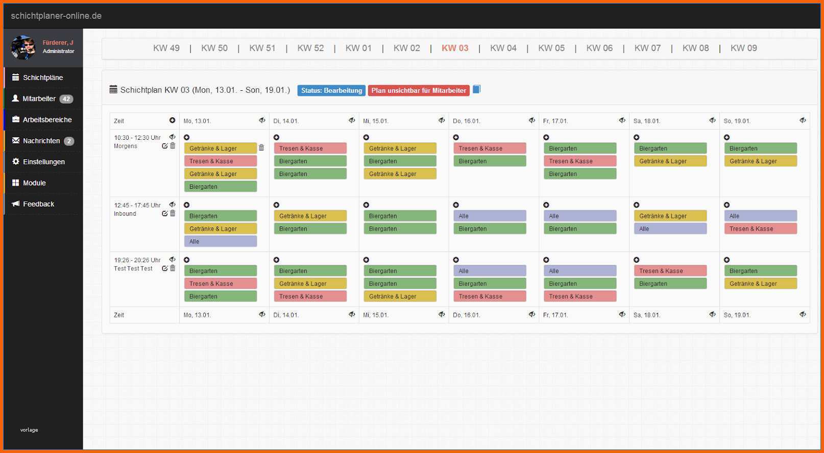Toggle visibility of Do, 16.01. column header
The image size is (824, 453).
532,120
